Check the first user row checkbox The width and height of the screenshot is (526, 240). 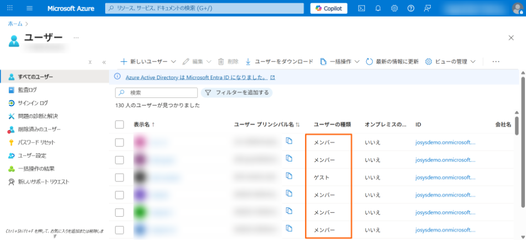click(x=120, y=142)
